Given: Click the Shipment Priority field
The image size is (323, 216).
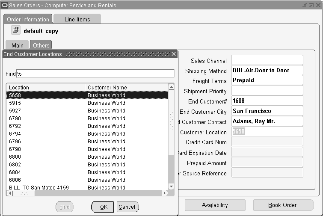Looking at the screenshot, I should [267, 90].
